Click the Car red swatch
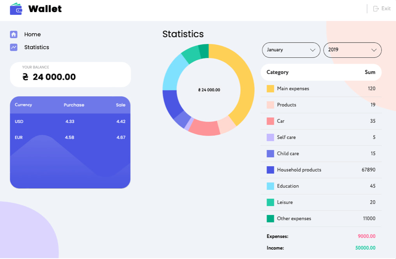Screen dimensions: 396x259 click(270, 121)
